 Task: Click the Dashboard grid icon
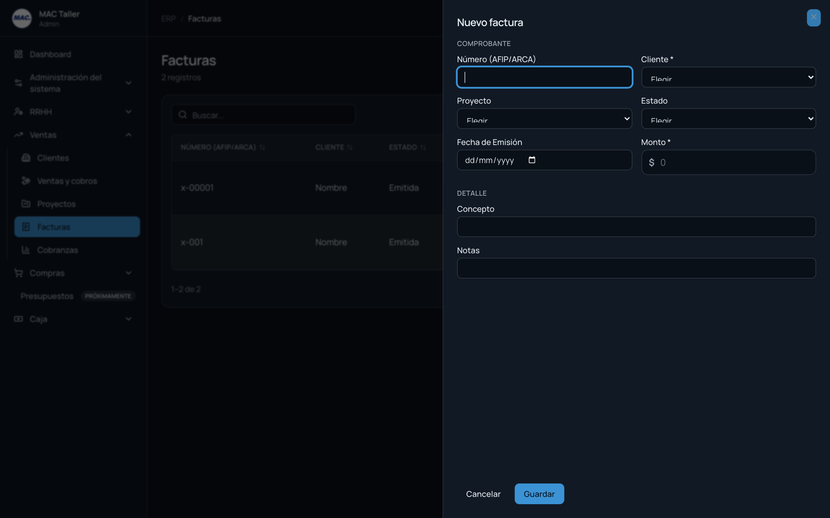pos(18,54)
